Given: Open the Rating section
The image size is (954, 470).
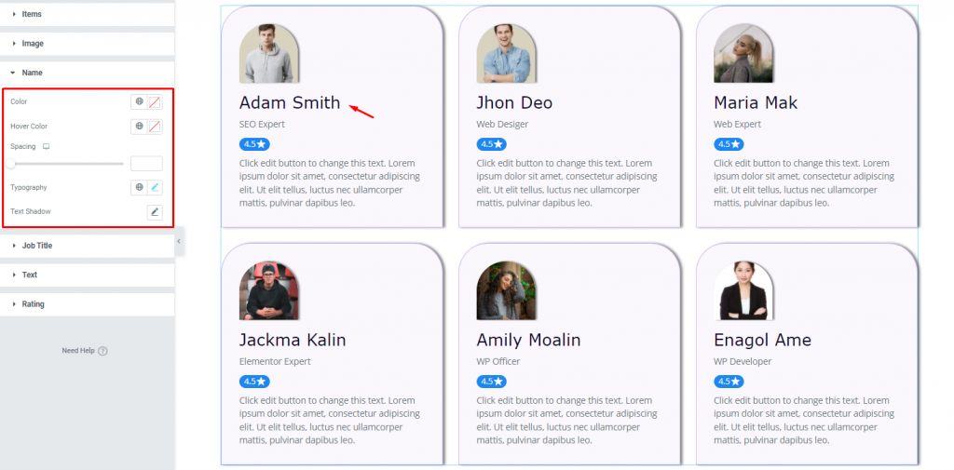Looking at the screenshot, I should pos(87,304).
